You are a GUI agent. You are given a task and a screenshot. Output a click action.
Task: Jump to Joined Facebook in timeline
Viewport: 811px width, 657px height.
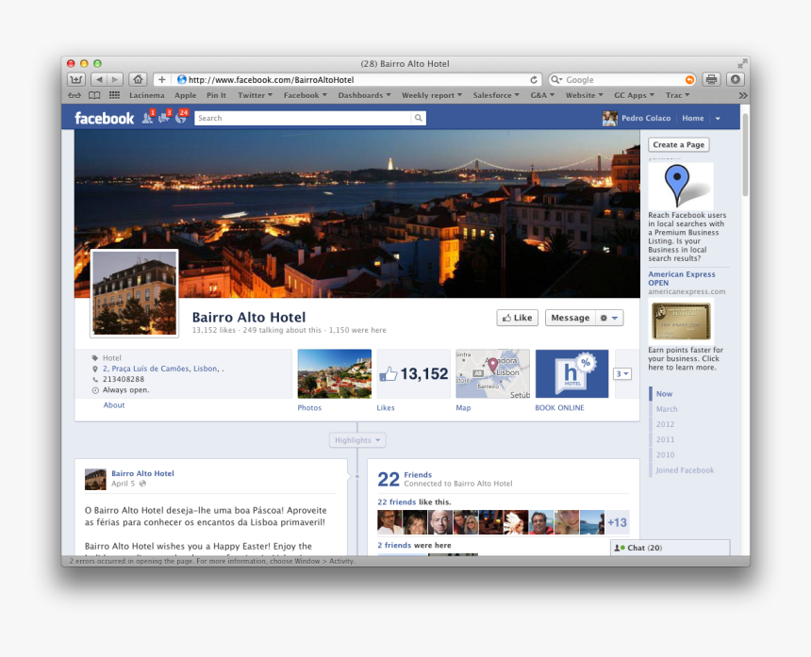(x=685, y=470)
